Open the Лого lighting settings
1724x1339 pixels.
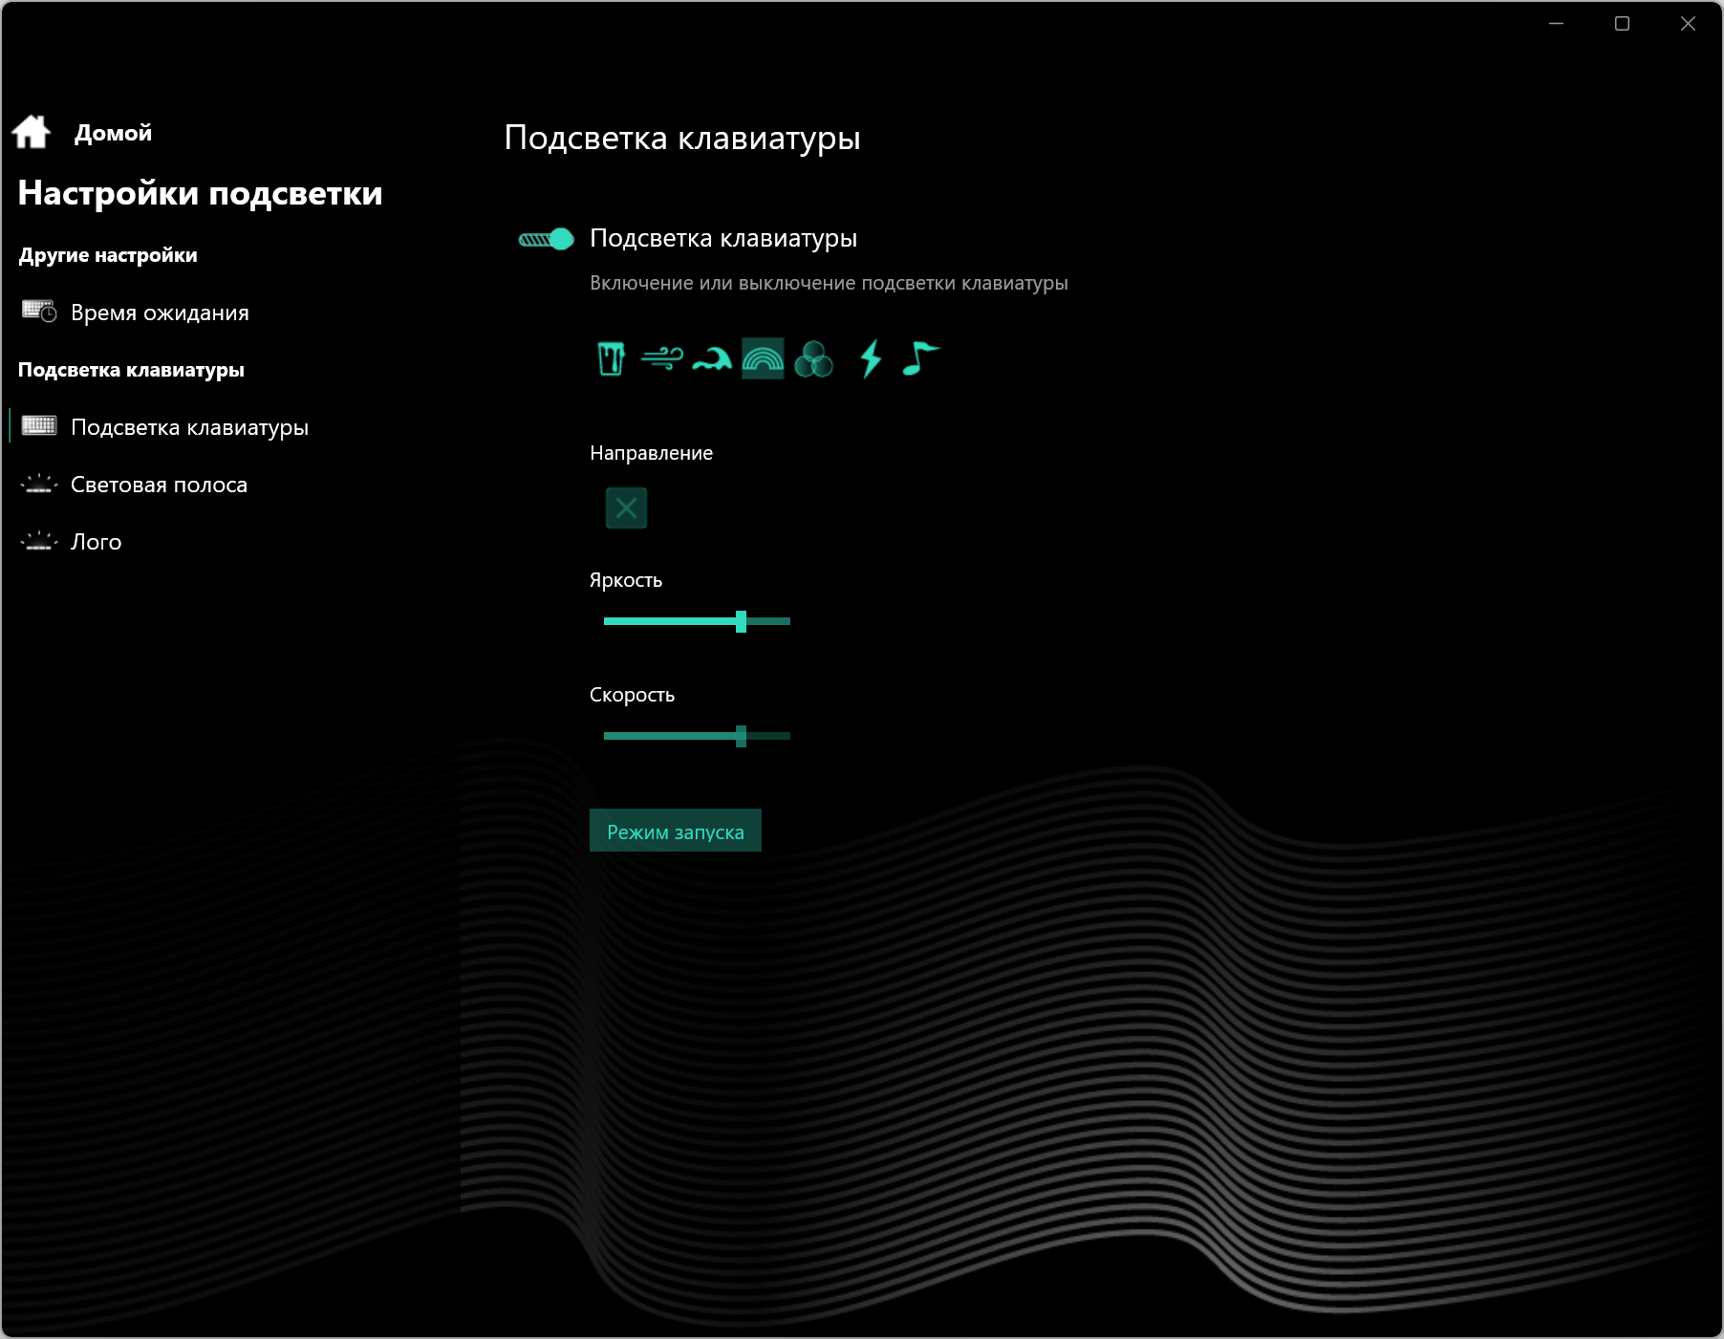(72, 542)
